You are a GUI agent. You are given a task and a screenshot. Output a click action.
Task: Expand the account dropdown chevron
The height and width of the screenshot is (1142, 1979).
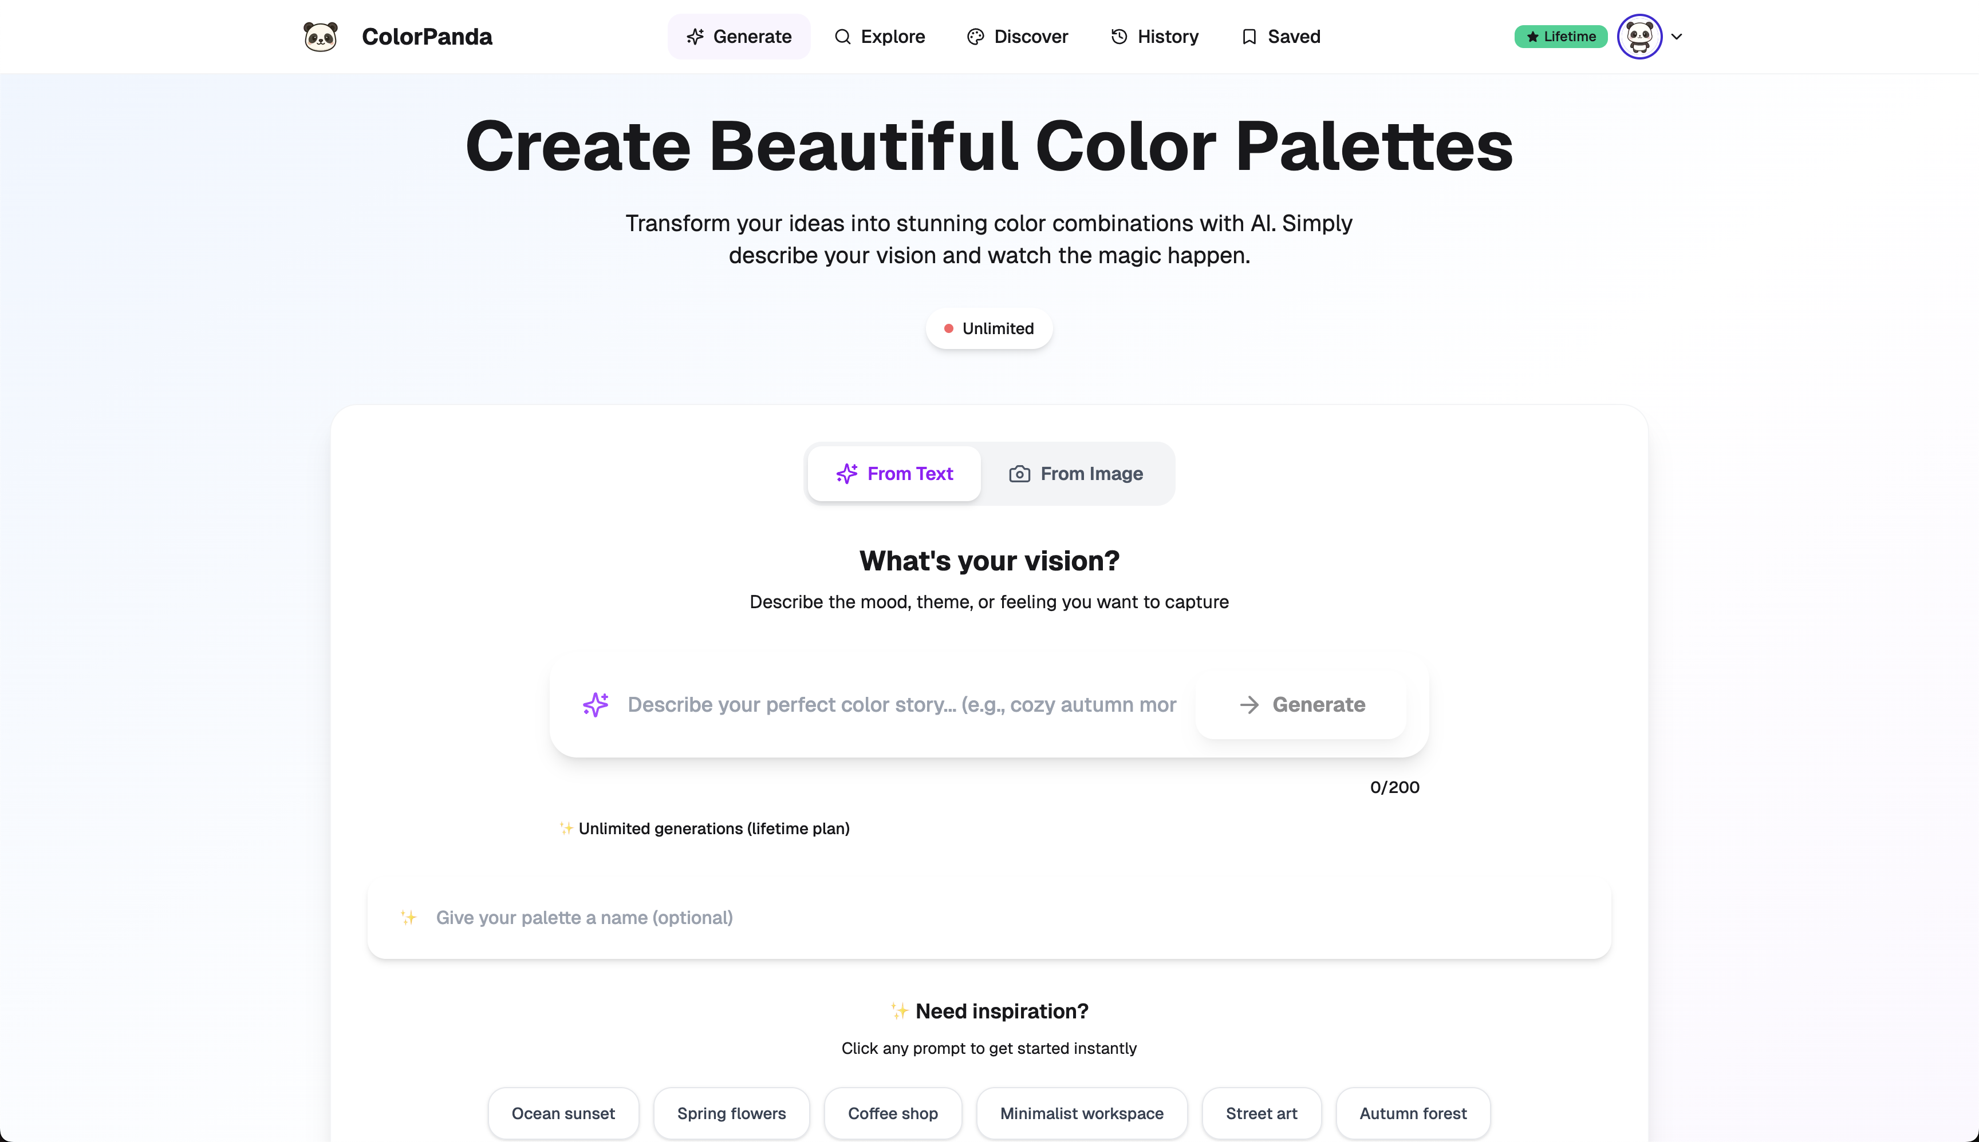tap(1677, 36)
